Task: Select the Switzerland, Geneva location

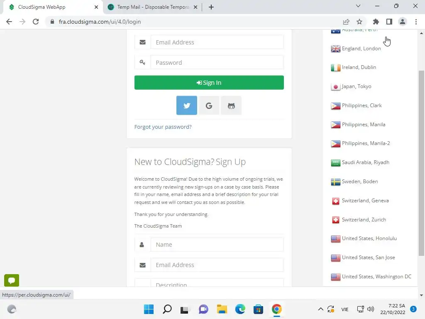Action: [365, 201]
